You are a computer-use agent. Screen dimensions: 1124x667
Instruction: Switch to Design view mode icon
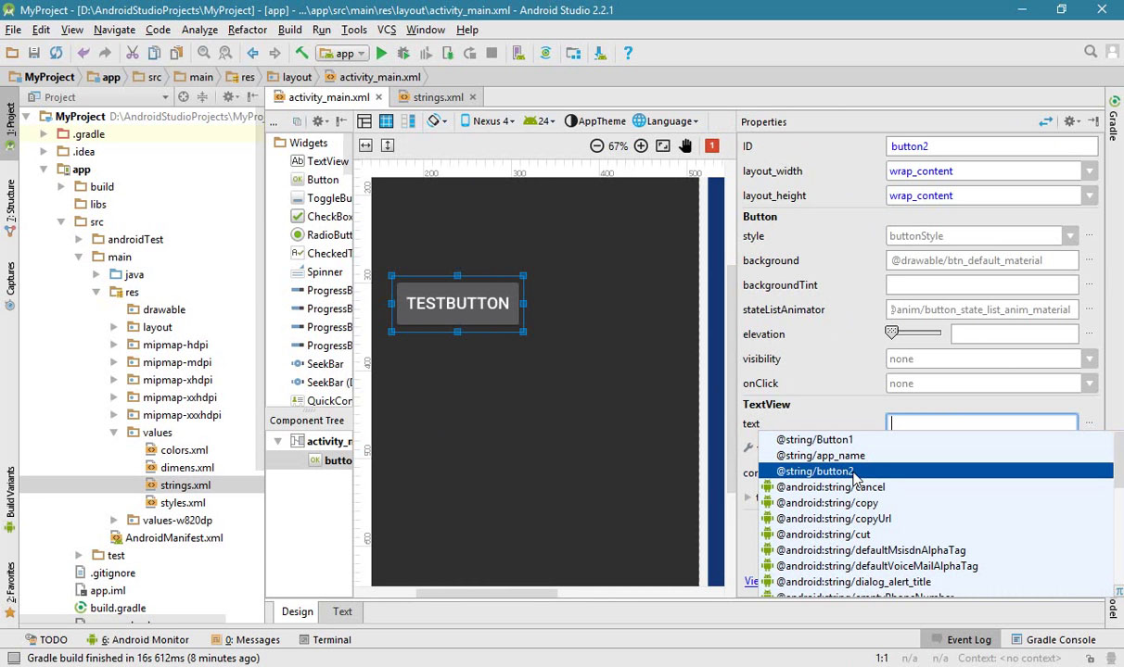364,121
